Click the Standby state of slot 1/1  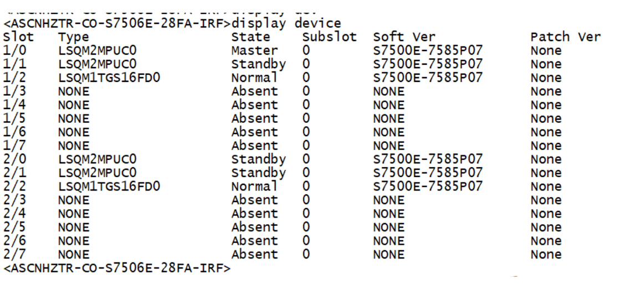(258, 65)
